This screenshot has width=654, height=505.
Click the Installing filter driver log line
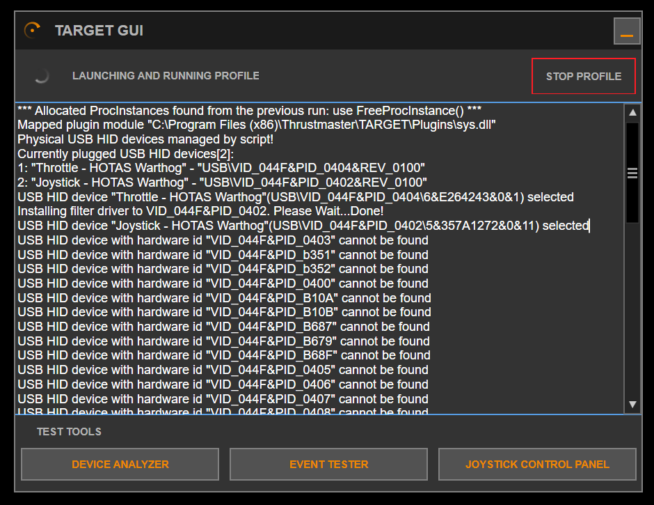point(200,211)
